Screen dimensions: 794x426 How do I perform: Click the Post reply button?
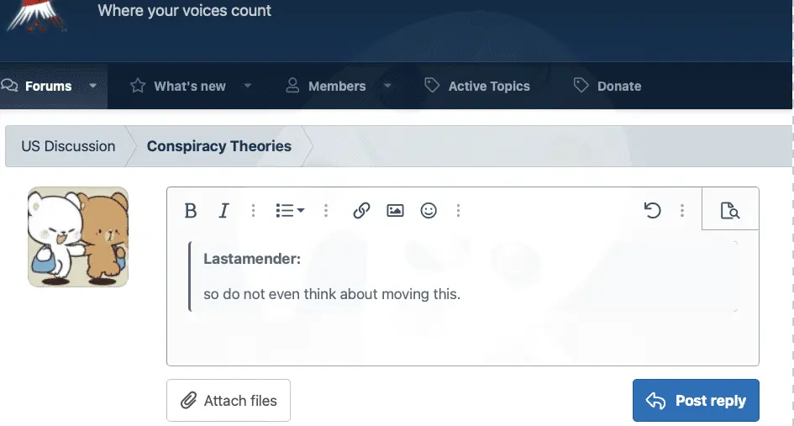click(x=696, y=401)
